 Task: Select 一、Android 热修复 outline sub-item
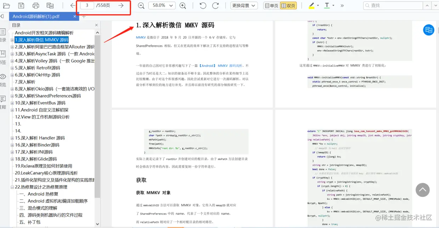[x=39, y=194]
